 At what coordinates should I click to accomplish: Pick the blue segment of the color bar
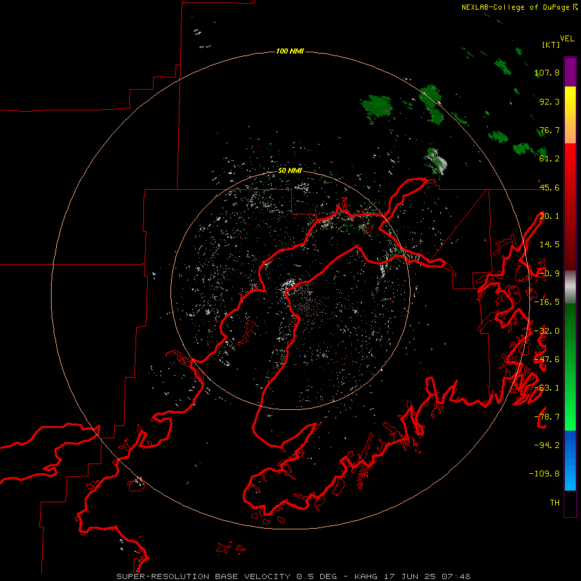570,460
